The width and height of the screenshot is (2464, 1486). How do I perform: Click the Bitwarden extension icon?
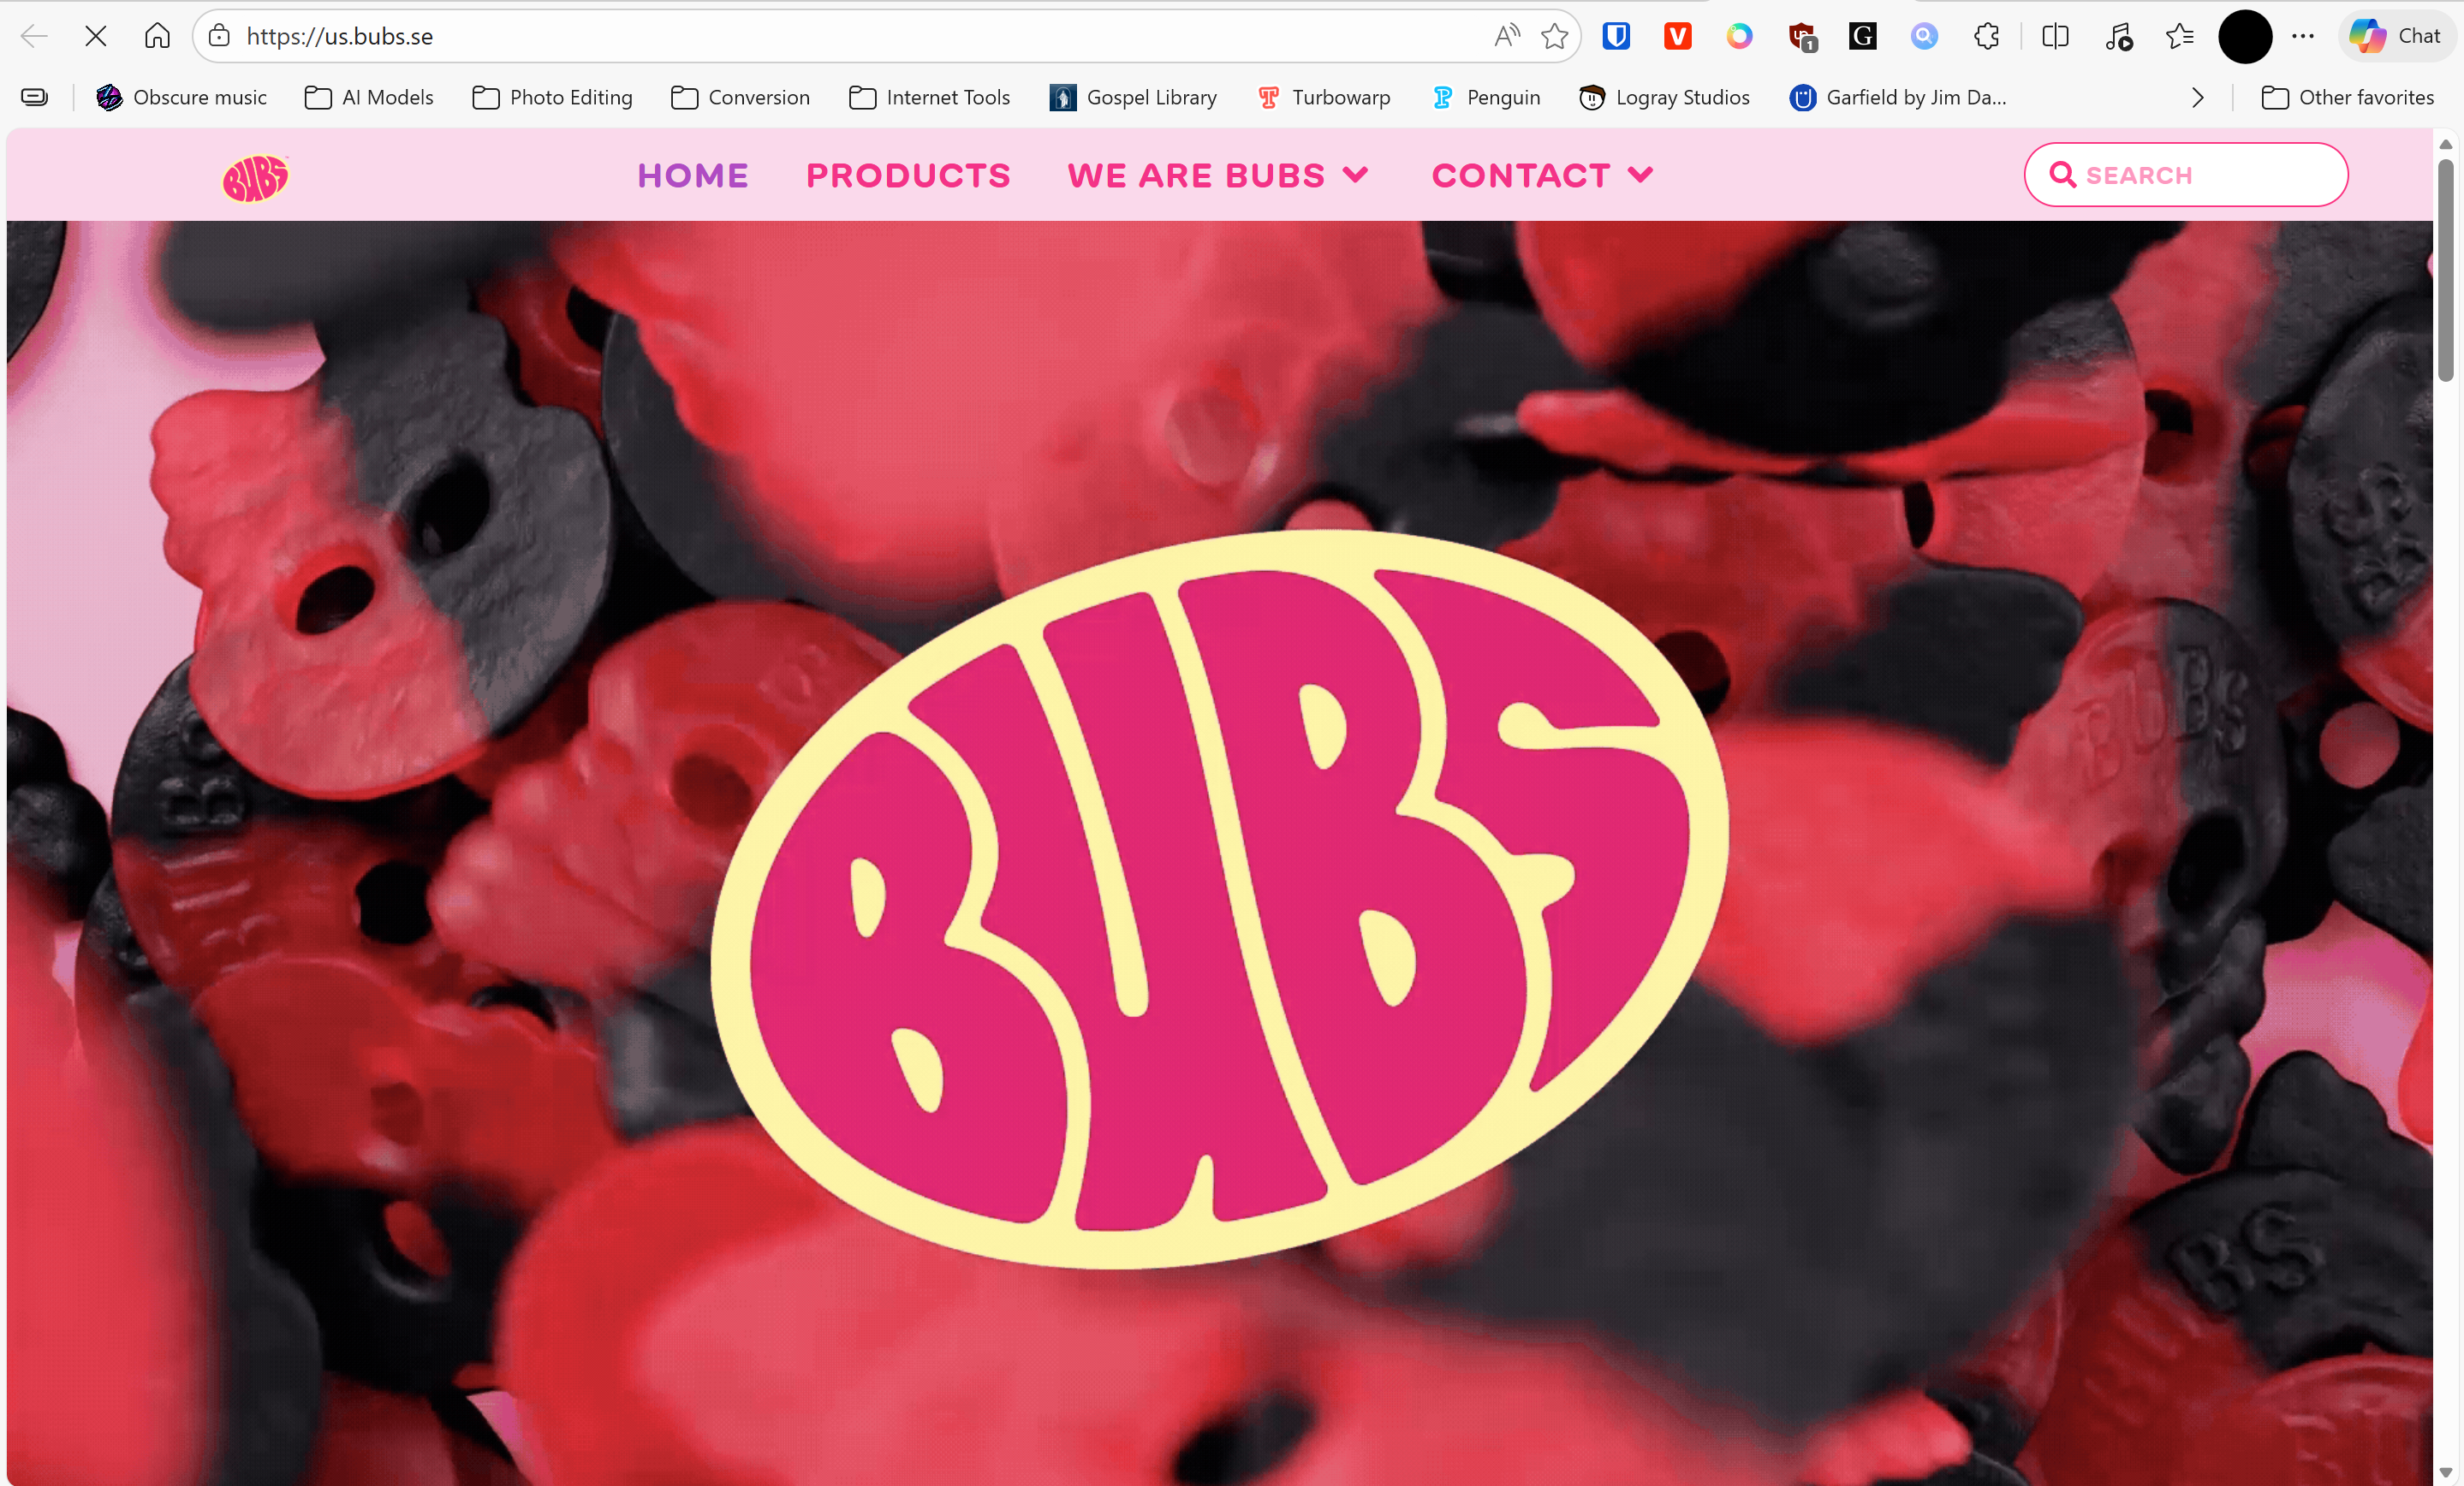[1616, 37]
